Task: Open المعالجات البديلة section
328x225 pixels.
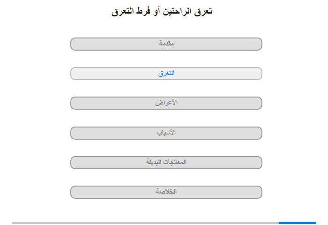Action: pyautogui.click(x=166, y=162)
